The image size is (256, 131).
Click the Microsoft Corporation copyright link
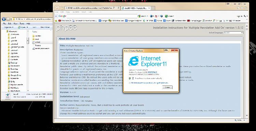[x=148, y=83]
